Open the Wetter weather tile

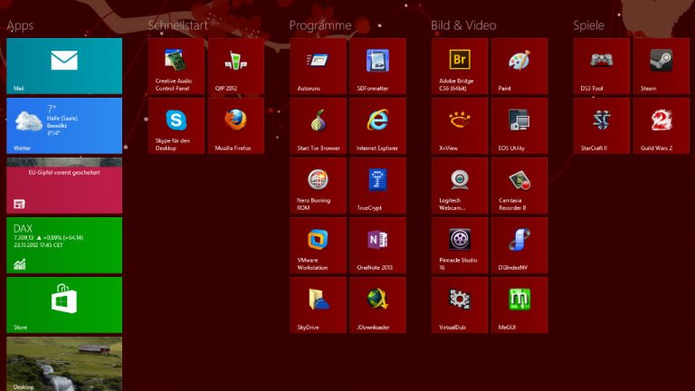[64, 126]
